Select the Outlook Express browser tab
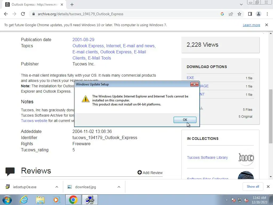Viewport: 273px width, 205px height. (34, 5)
